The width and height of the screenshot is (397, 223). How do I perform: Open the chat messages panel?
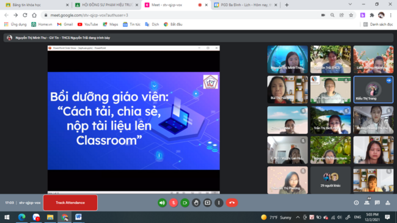point(377,203)
